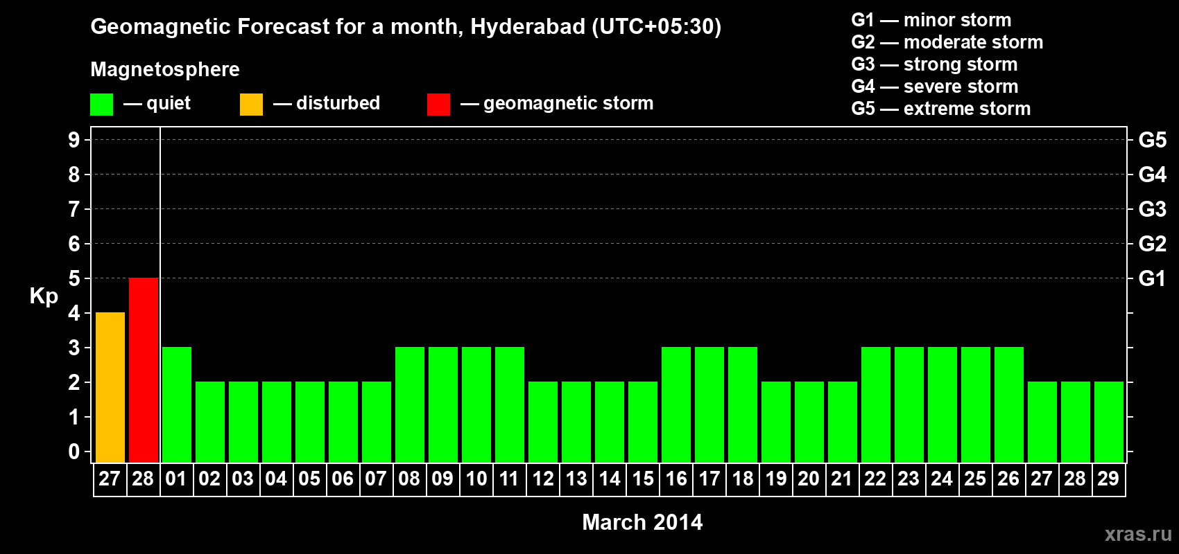Click the green bar for March 05

[310, 422]
